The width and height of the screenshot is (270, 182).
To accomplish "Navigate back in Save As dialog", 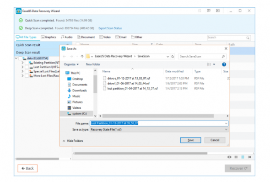I will click(65, 56).
